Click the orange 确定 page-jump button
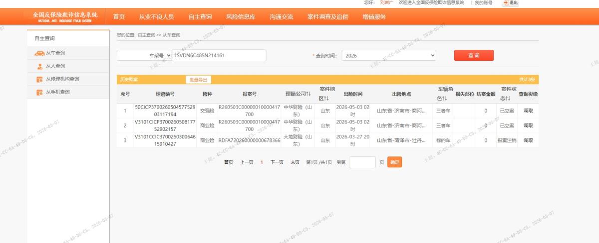This screenshot has height=243, width=599. pos(394,162)
